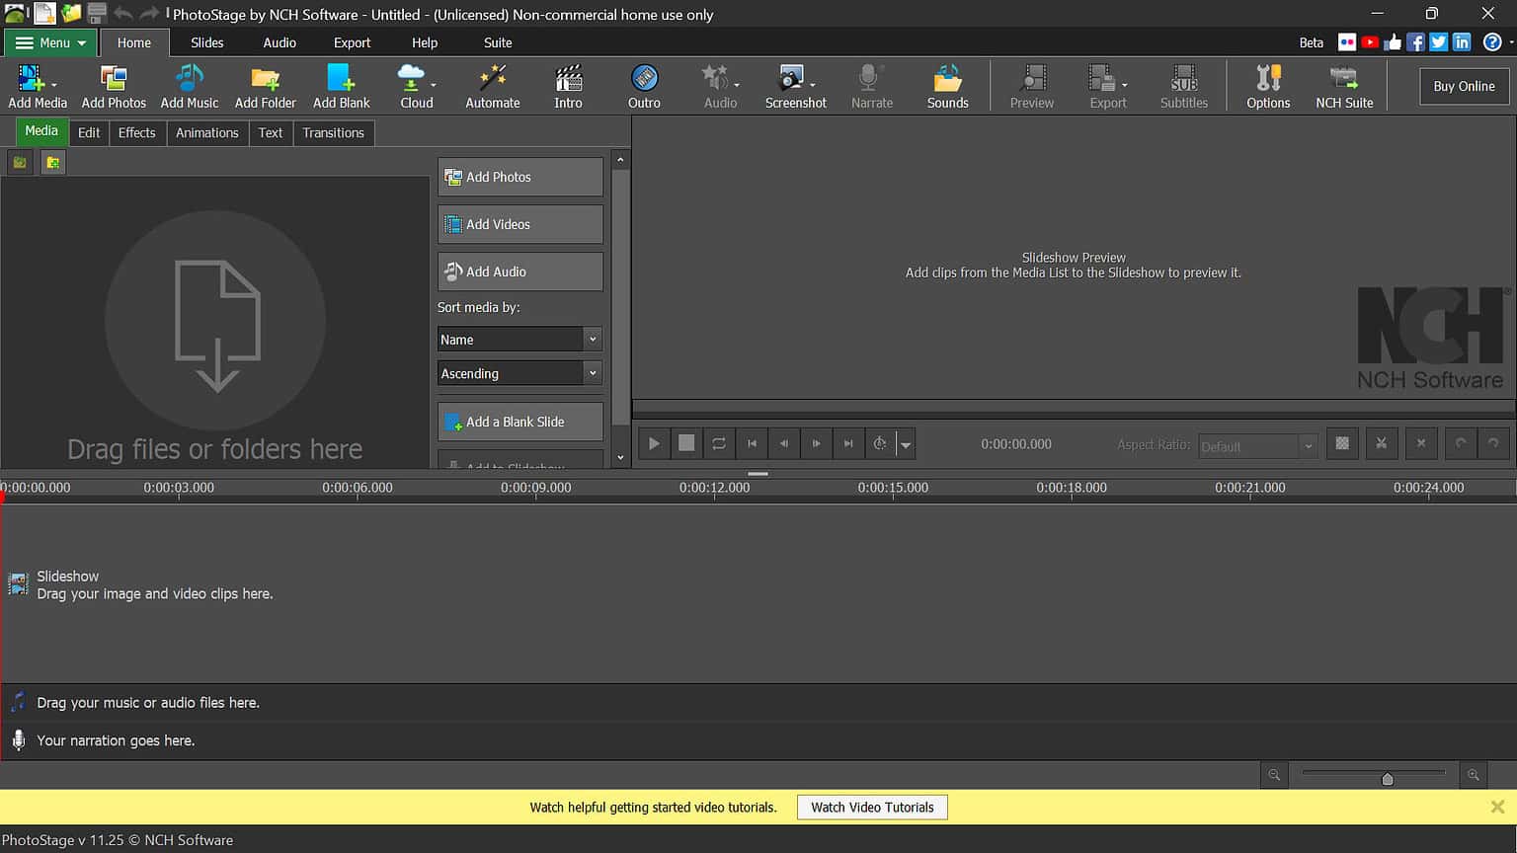
Task: Open the Sounds library icon
Action: pos(947,86)
